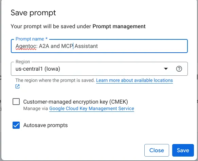Click the Customer-managed encryption key (CMEK) label

75,102
